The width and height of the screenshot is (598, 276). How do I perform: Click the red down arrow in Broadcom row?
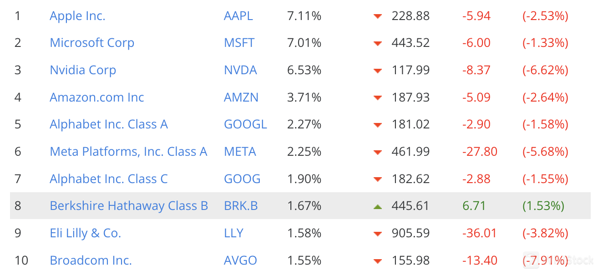pos(377,261)
